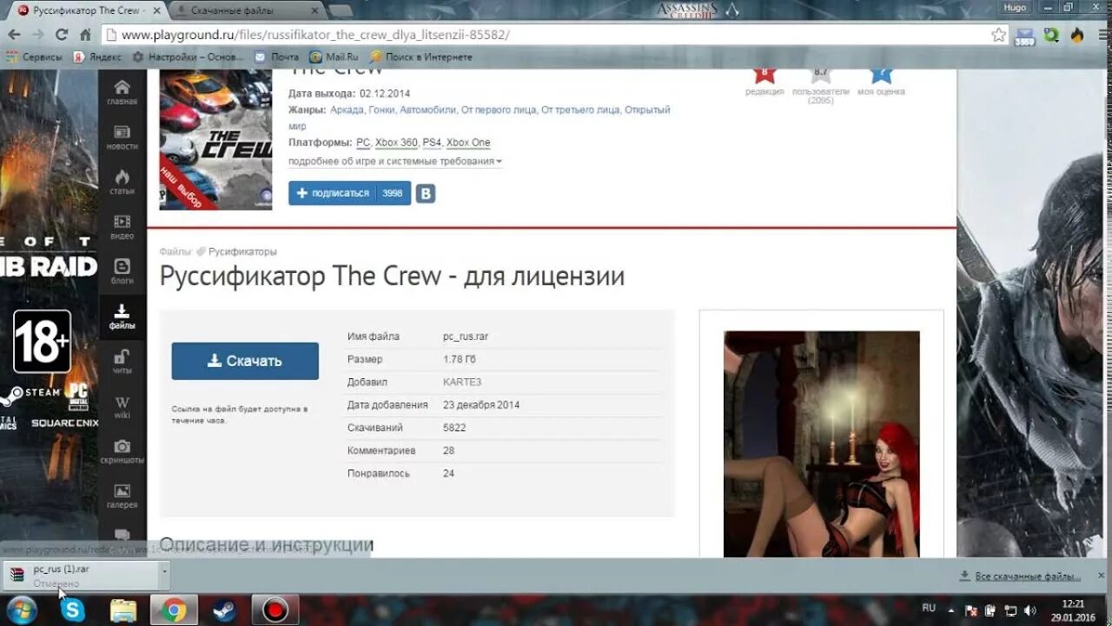1112x626 pixels.
Task: Click the RU language indicator
Action: (x=929, y=608)
